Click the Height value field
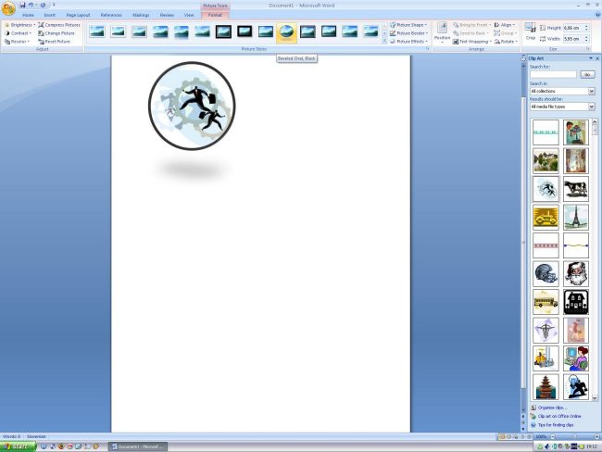The width and height of the screenshot is (602, 452). 572,28
